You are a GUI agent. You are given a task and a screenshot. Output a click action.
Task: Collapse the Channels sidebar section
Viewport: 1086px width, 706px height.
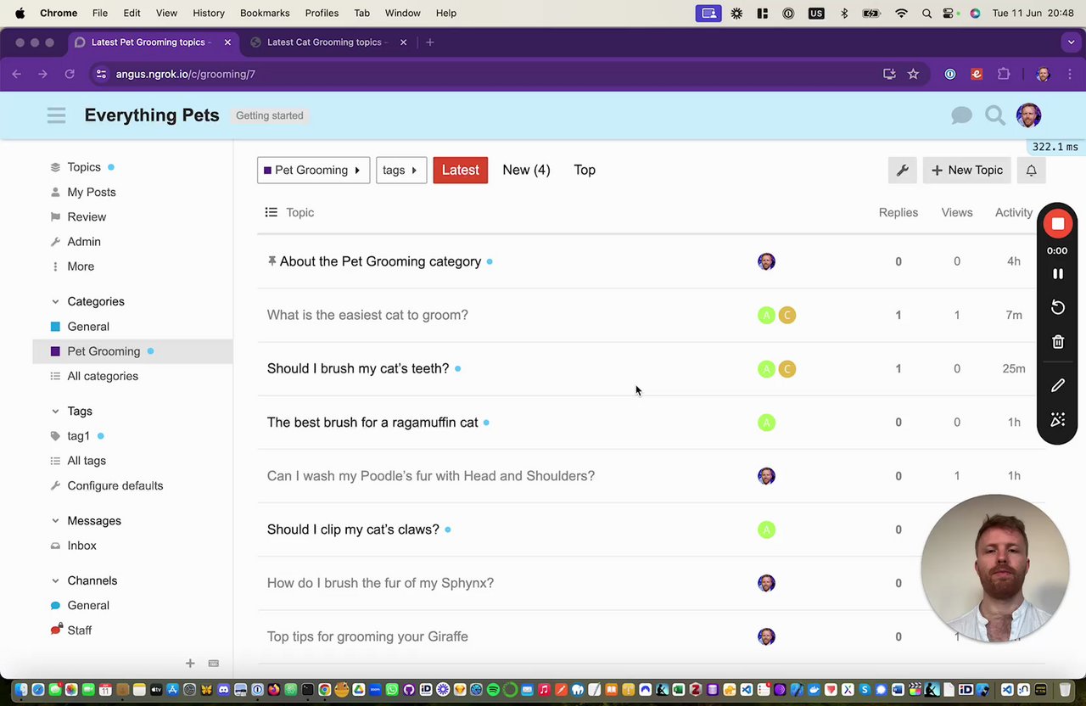pos(55,580)
